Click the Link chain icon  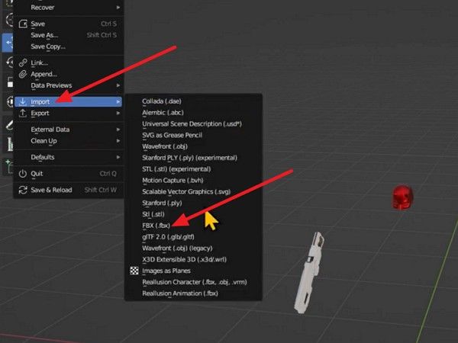(23, 63)
